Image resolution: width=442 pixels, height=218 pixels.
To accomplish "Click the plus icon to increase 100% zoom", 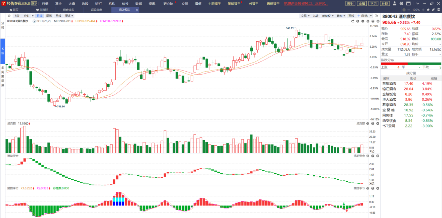I will 423,10.
